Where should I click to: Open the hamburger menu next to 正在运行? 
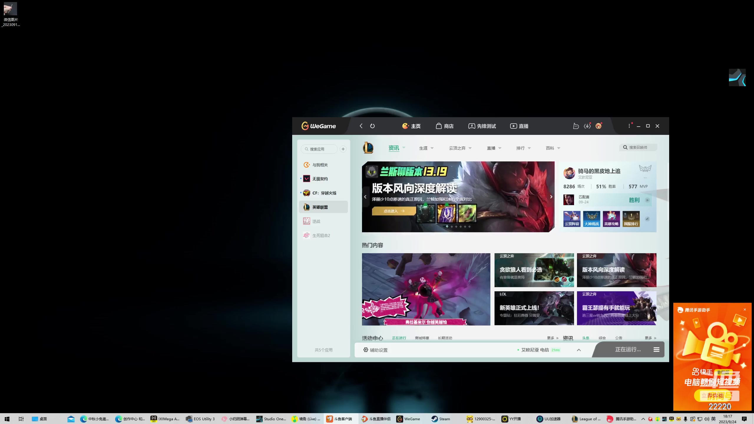coord(656,350)
